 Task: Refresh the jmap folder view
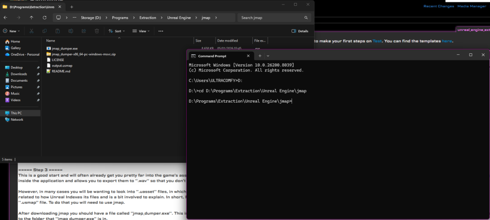pyautogui.click(x=45, y=18)
